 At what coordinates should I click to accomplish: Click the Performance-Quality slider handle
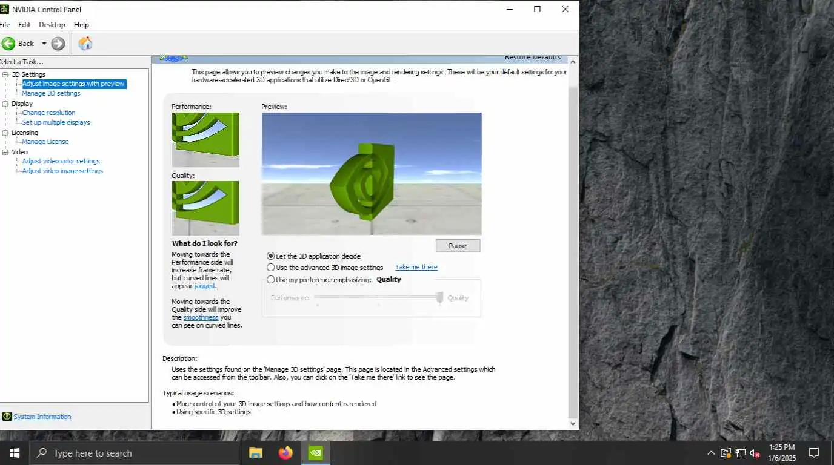pyautogui.click(x=439, y=298)
